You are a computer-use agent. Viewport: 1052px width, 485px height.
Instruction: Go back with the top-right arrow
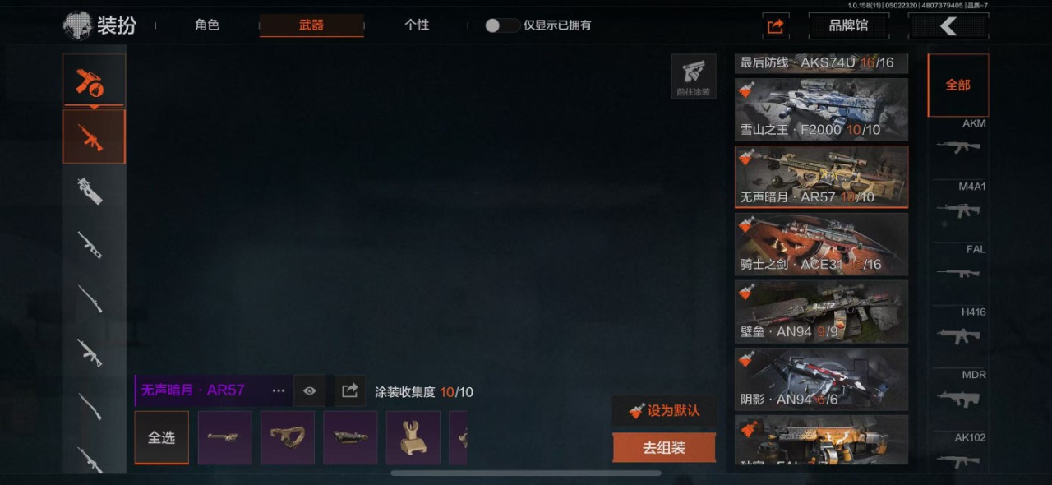click(x=948, y=26)
